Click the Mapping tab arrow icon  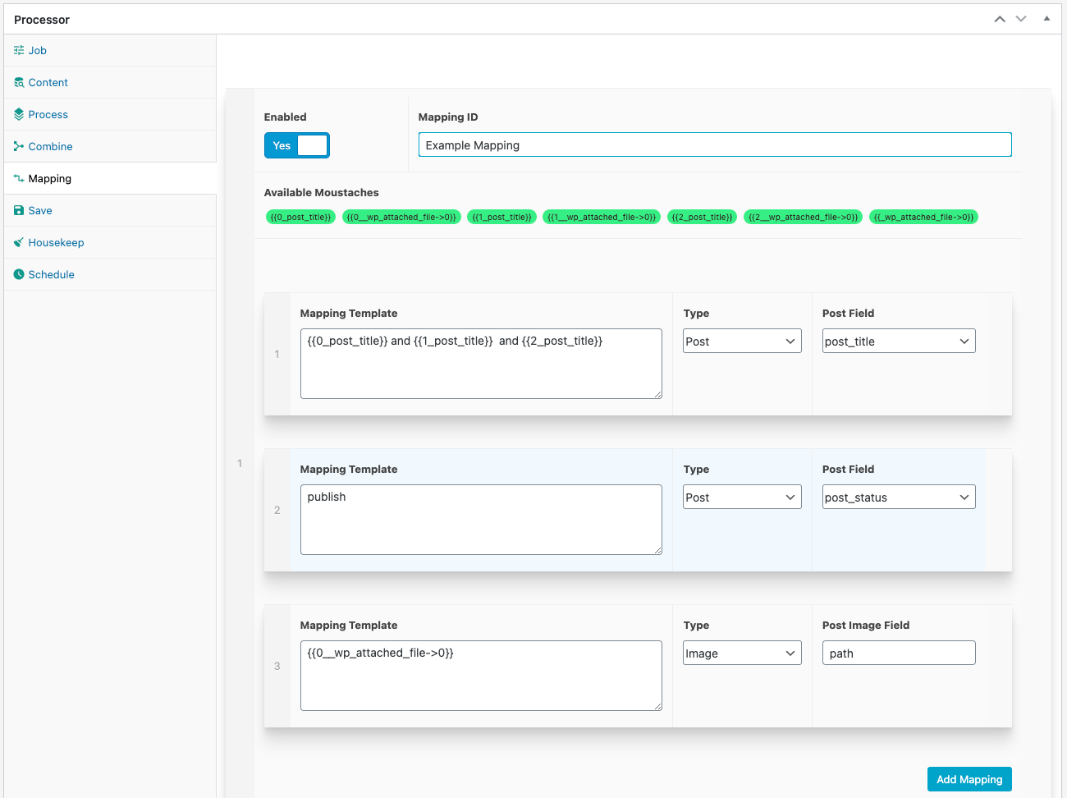[19, 178]
